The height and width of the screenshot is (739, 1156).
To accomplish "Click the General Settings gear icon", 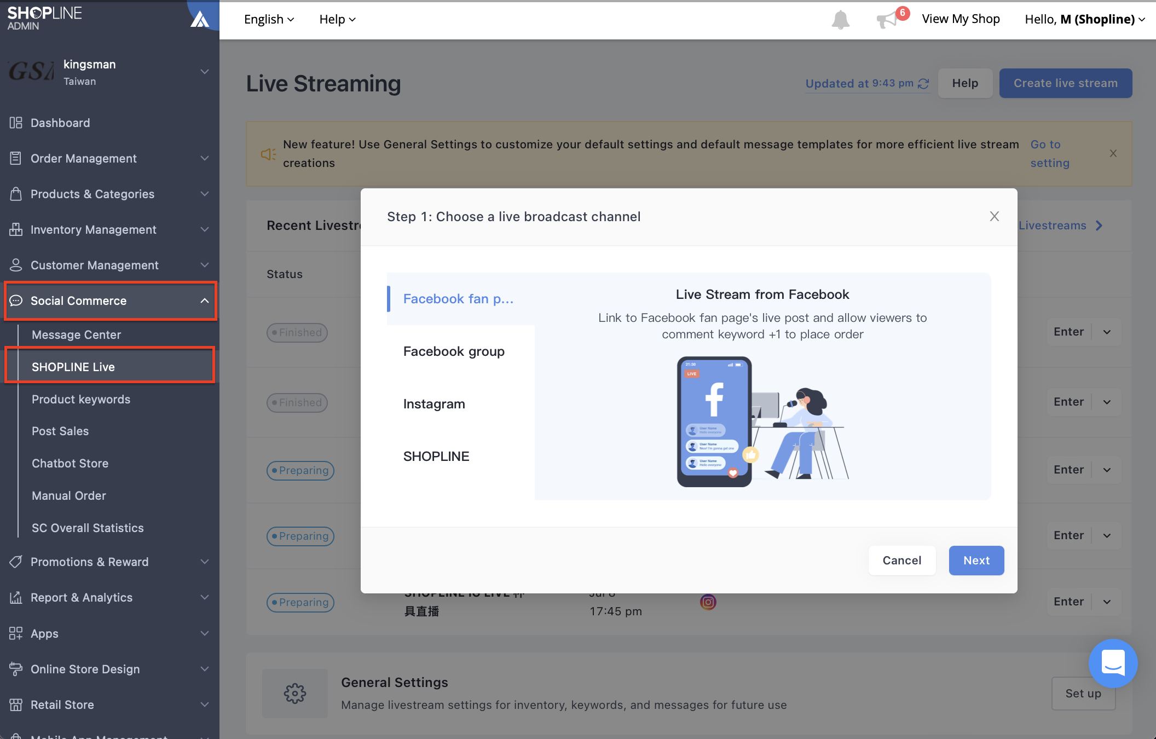I will point(295,694).
